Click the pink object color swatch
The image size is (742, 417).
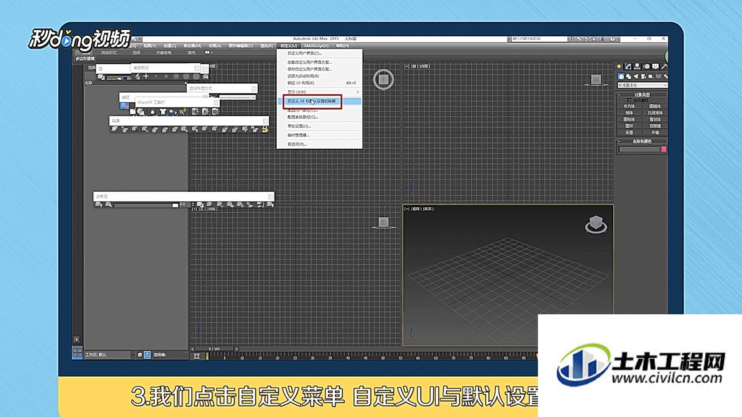(664, 149)
